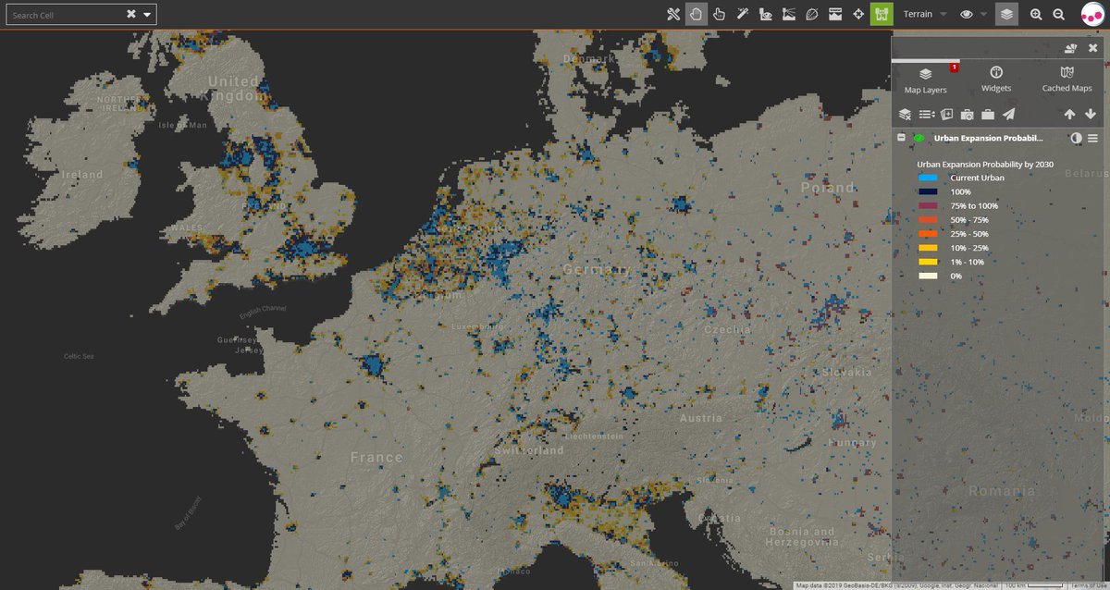The height and width of the screenshot is (590, 1110).
Task: Open the Cached Maps tab
Action: click(x=1067, y=80)
